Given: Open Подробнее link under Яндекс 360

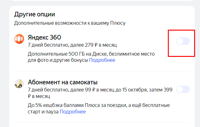Looking at the screenshot, I should pyautogui.click(x=102, y=60).
